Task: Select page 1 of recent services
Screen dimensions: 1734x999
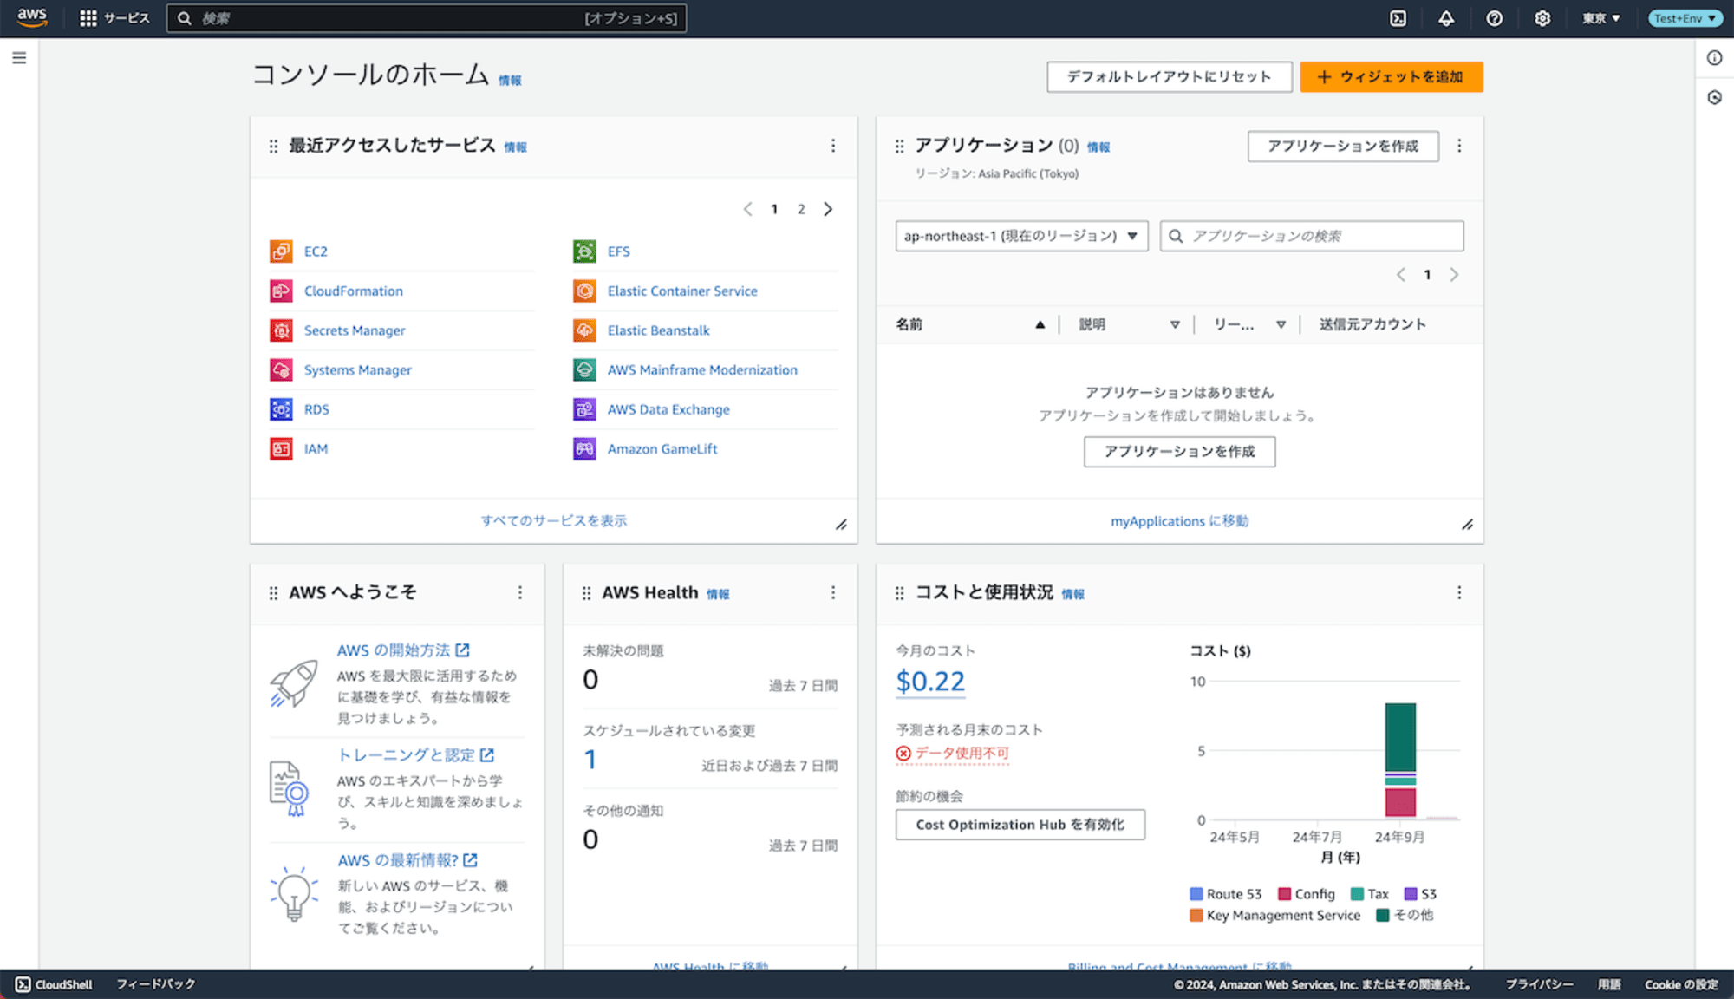Action: tap(774, 209)
